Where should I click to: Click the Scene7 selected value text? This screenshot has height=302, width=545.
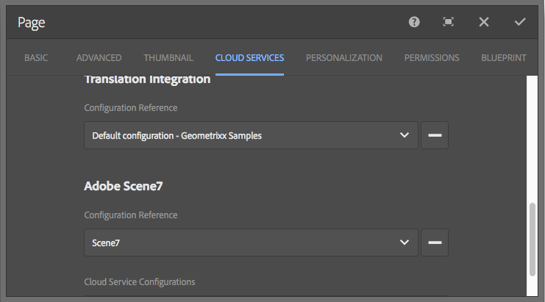[x=106, y=243]
